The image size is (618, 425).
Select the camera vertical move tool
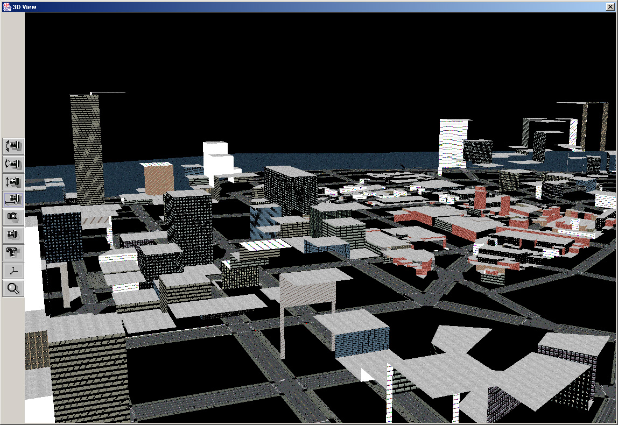13,181
